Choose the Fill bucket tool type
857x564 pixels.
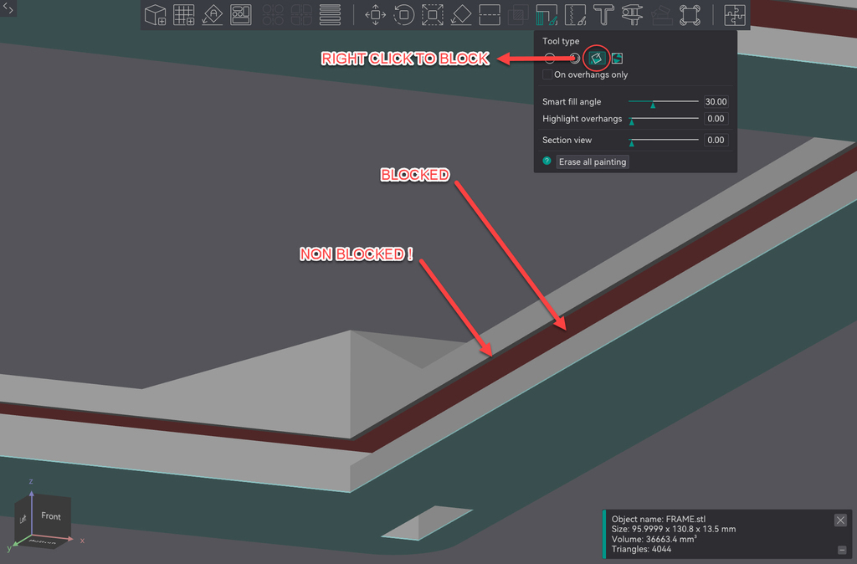596,59
